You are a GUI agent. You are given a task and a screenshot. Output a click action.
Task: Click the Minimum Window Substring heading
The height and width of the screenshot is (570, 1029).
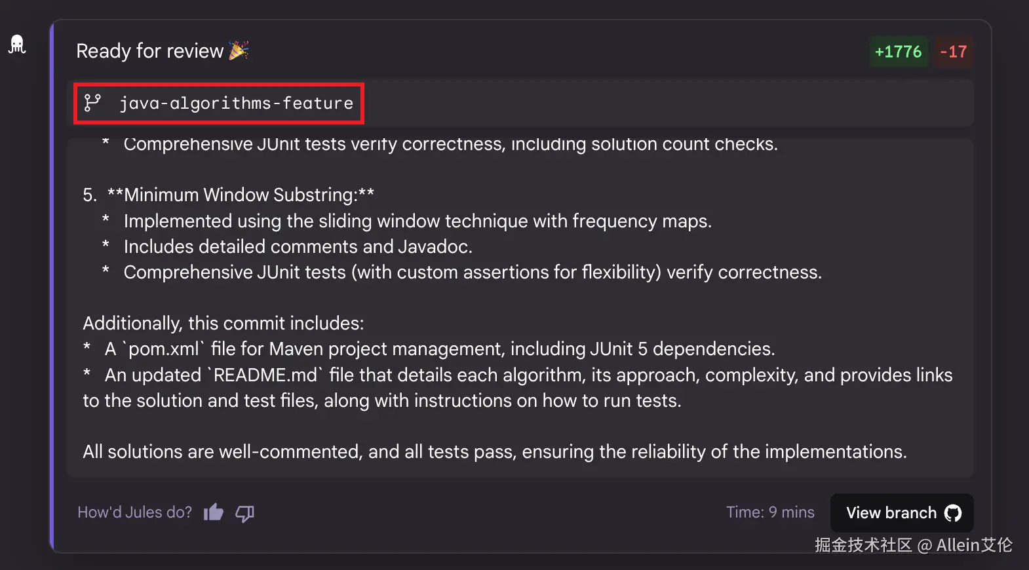click(x=241, y=195)
